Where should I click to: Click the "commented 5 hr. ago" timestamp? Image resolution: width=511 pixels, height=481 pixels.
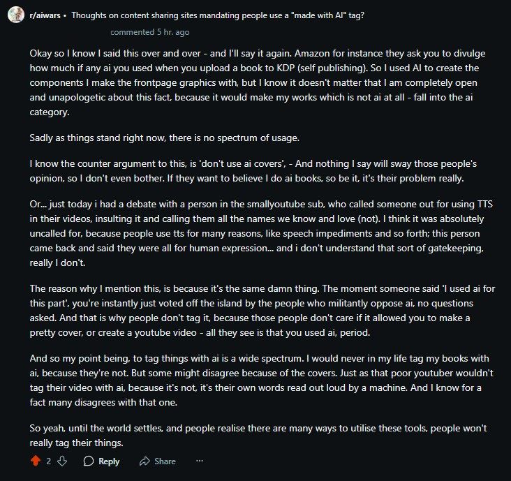pos(149,32)
